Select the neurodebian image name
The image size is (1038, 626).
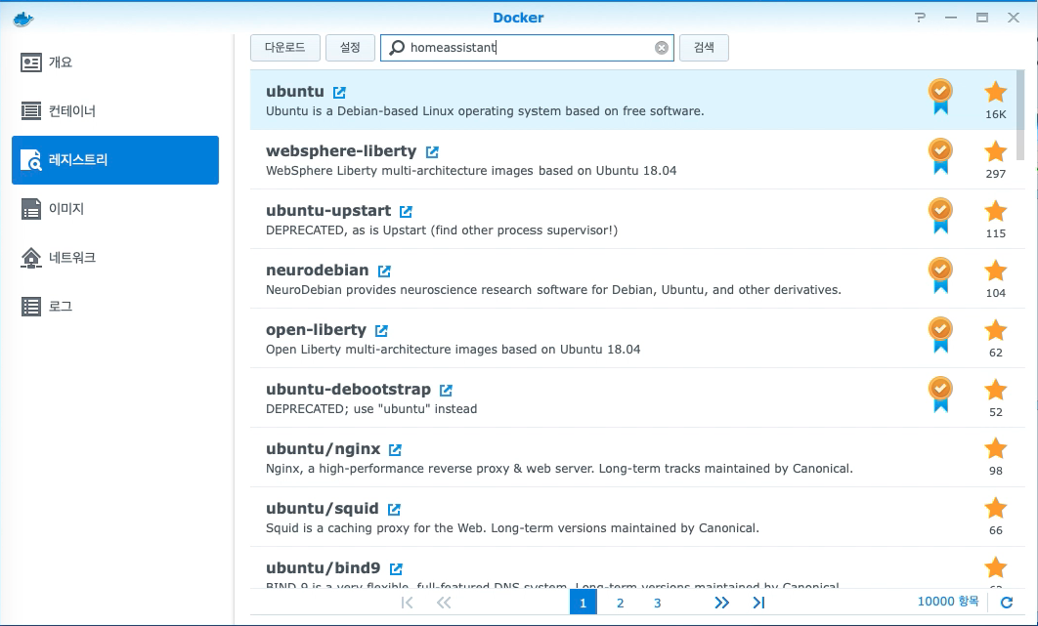pyautogui.click(x=317, y=270)
